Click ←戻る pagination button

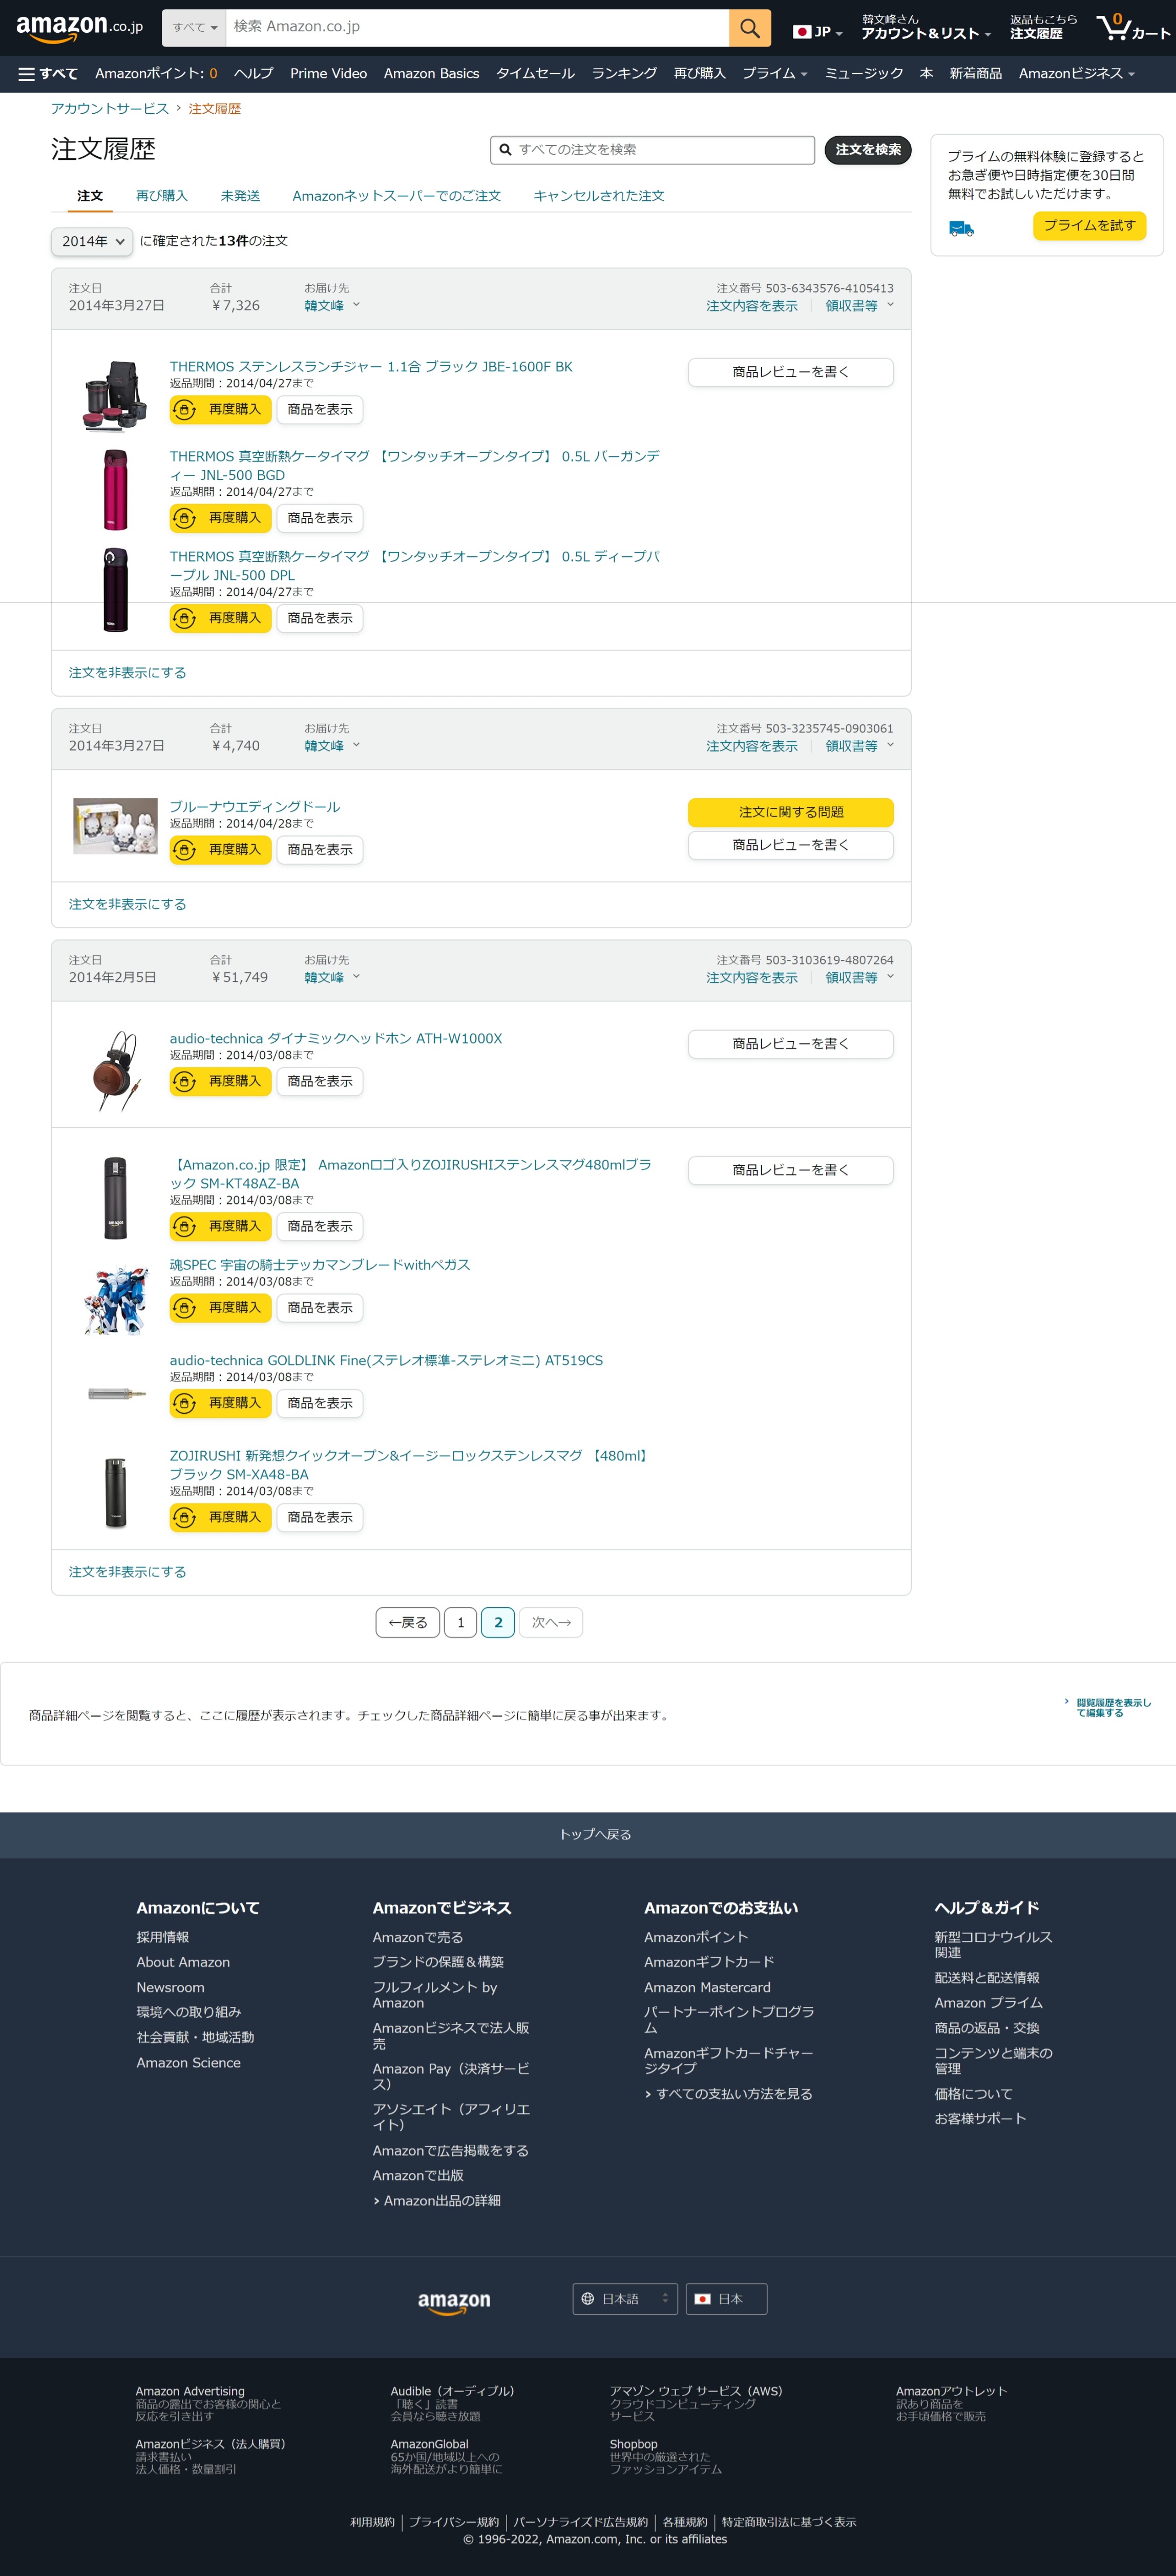pyautogui.click(x=407, y=1623)
